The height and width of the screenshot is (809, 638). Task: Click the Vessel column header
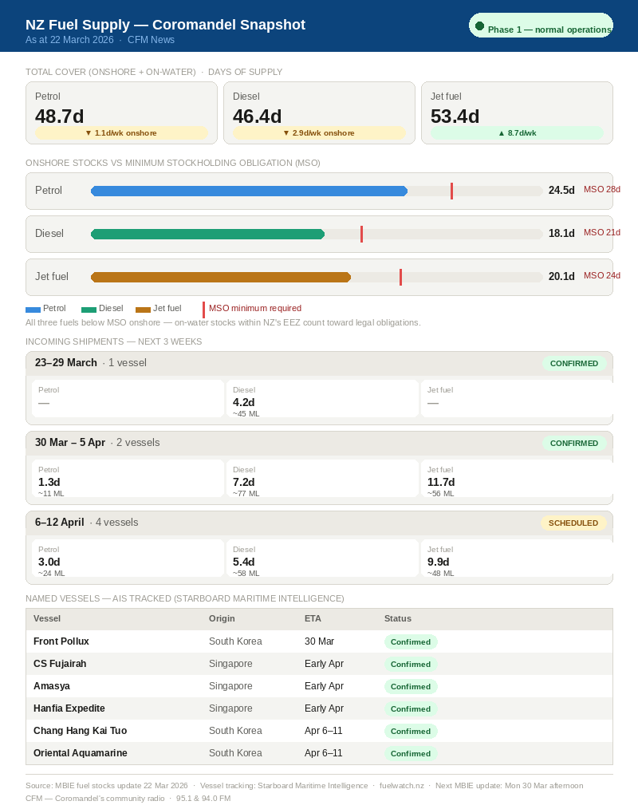coord(47,618)
